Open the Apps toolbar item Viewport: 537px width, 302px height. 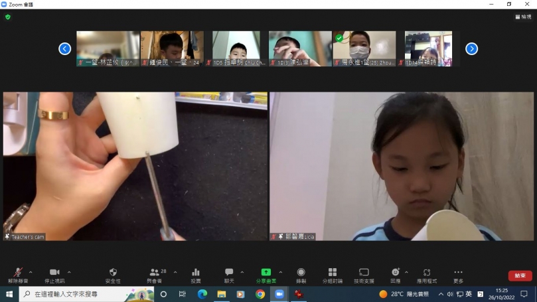[x=426, y=273]
